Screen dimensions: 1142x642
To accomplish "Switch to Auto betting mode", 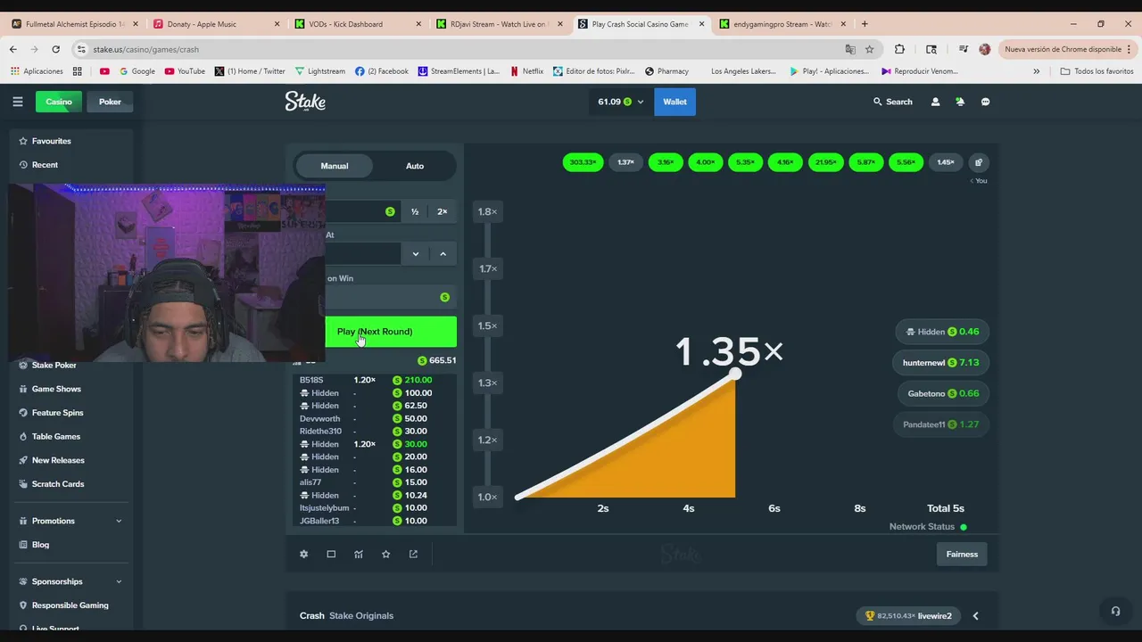I will [415, 166].
